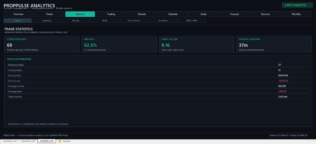
Task: Click the Average Duration value 37m
Action: [243, 45]
